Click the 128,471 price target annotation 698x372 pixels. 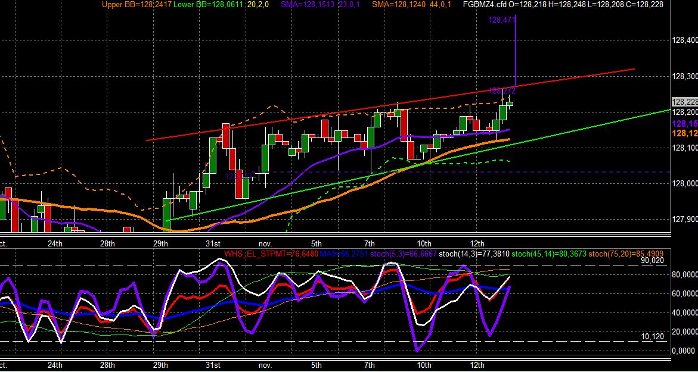coord(502,20)
